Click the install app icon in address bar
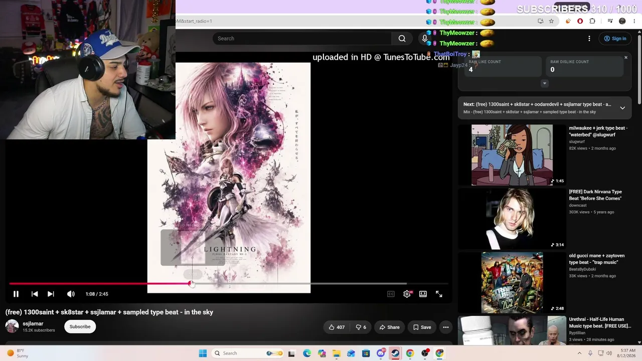The width and height of the screenshot is (642, 361). pos(540,21)
